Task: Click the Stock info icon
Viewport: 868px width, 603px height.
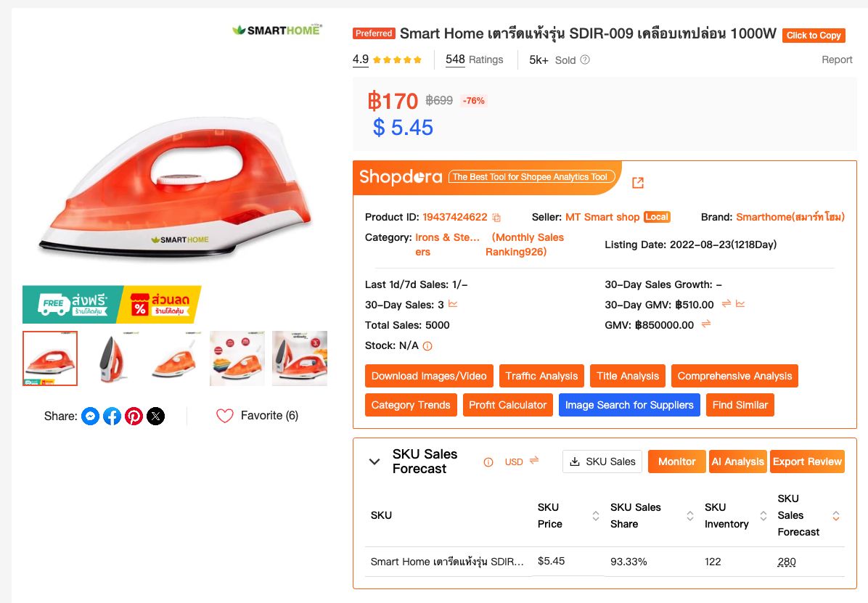Action: [427, 346]
